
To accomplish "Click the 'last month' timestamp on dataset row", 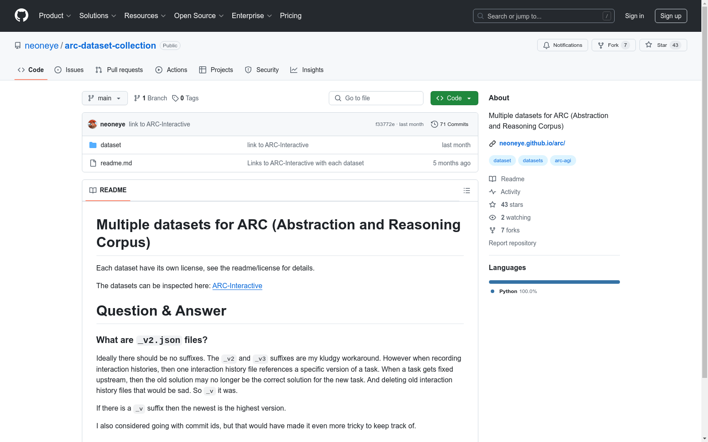I will pos(456,145).
